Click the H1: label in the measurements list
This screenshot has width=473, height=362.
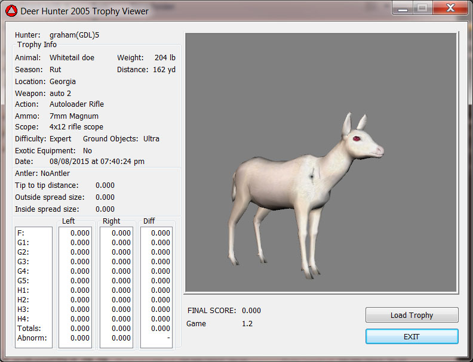(24, 290)
